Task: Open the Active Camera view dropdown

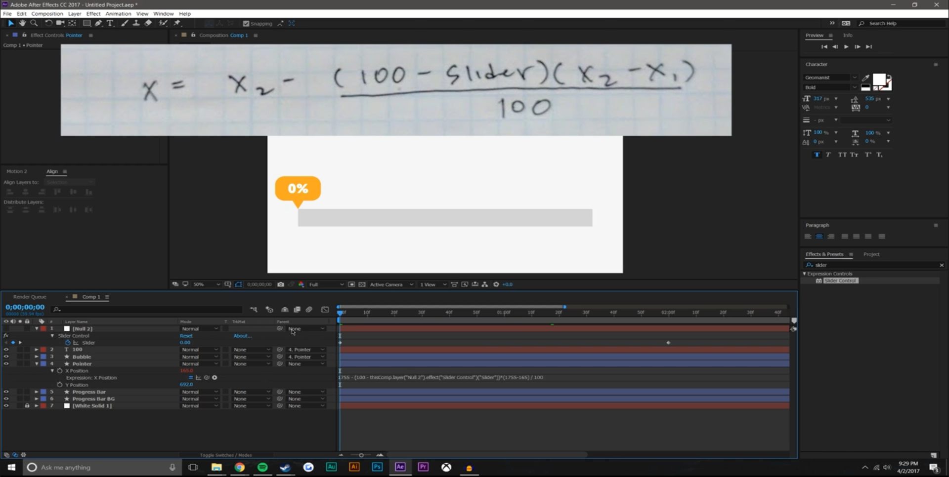Action: tap(391, 284)
